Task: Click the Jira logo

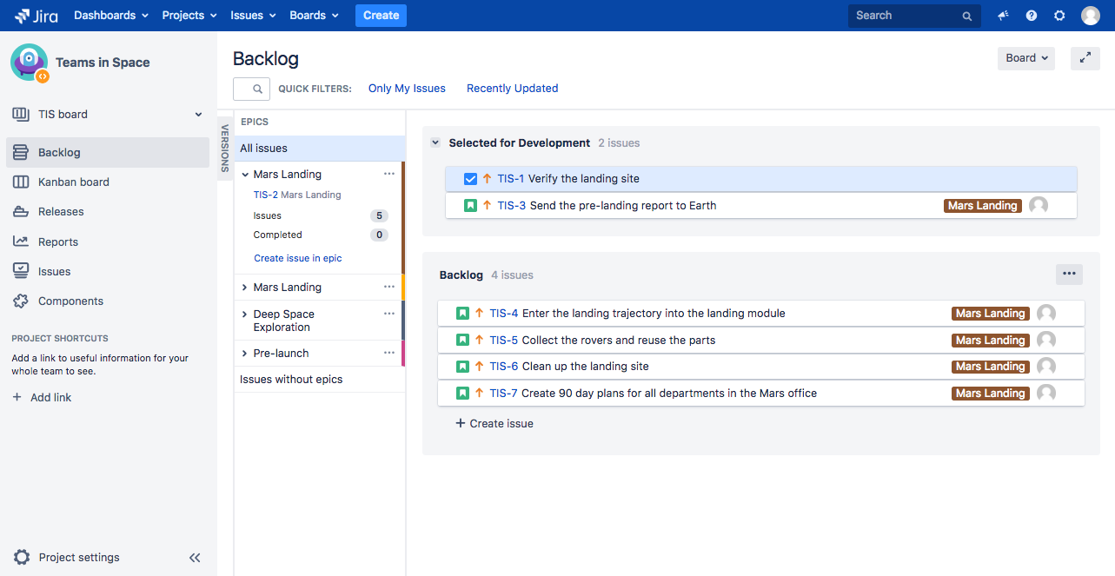Action: 36,16
